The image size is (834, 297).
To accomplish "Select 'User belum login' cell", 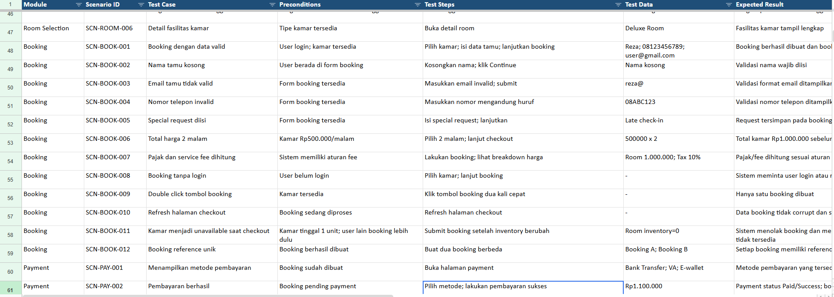I will coord(350,180).
